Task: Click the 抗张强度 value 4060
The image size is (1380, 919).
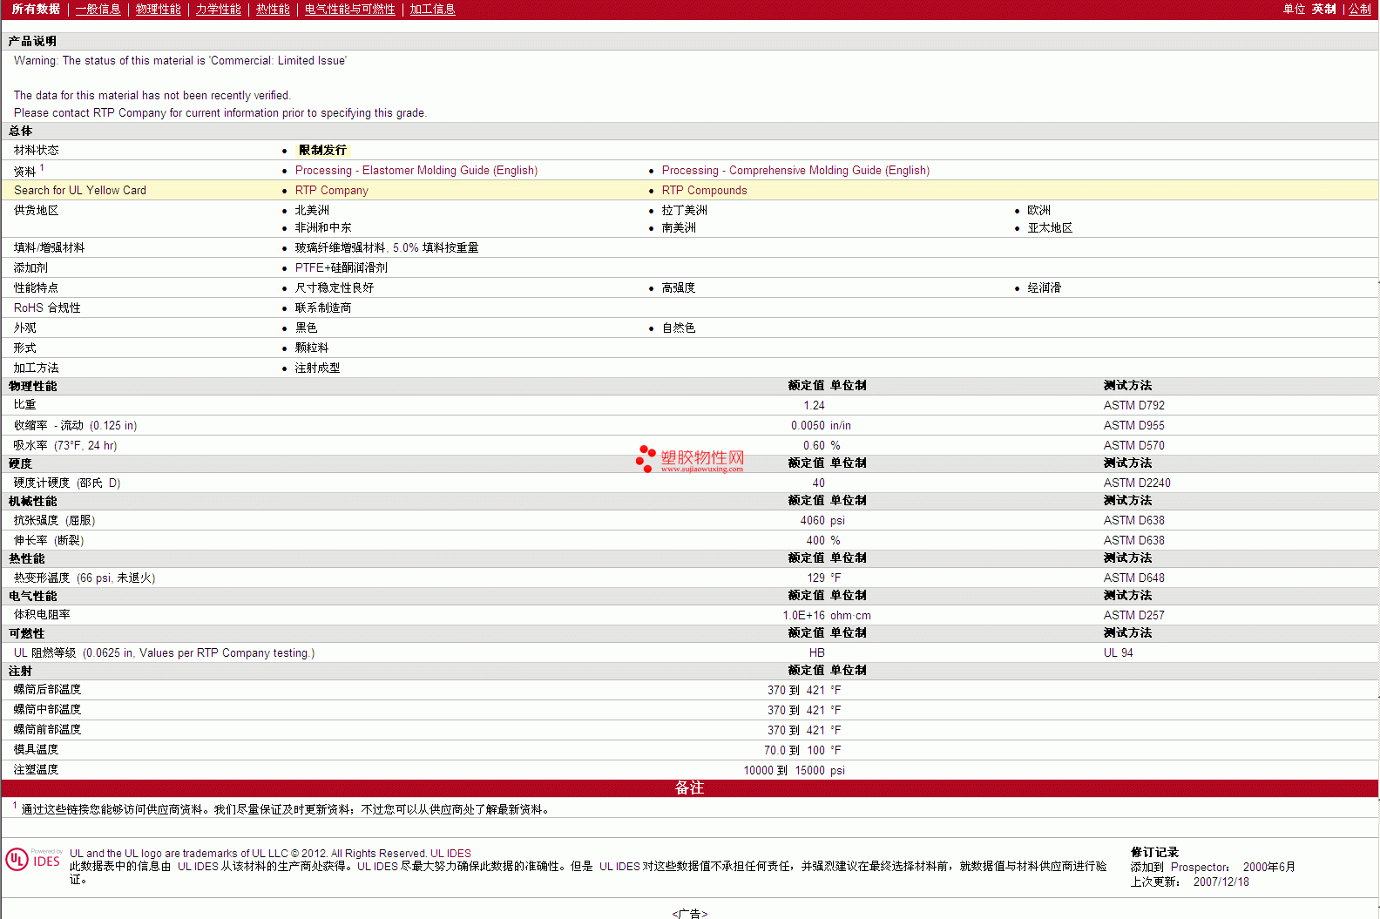Action: coord(812,521)
